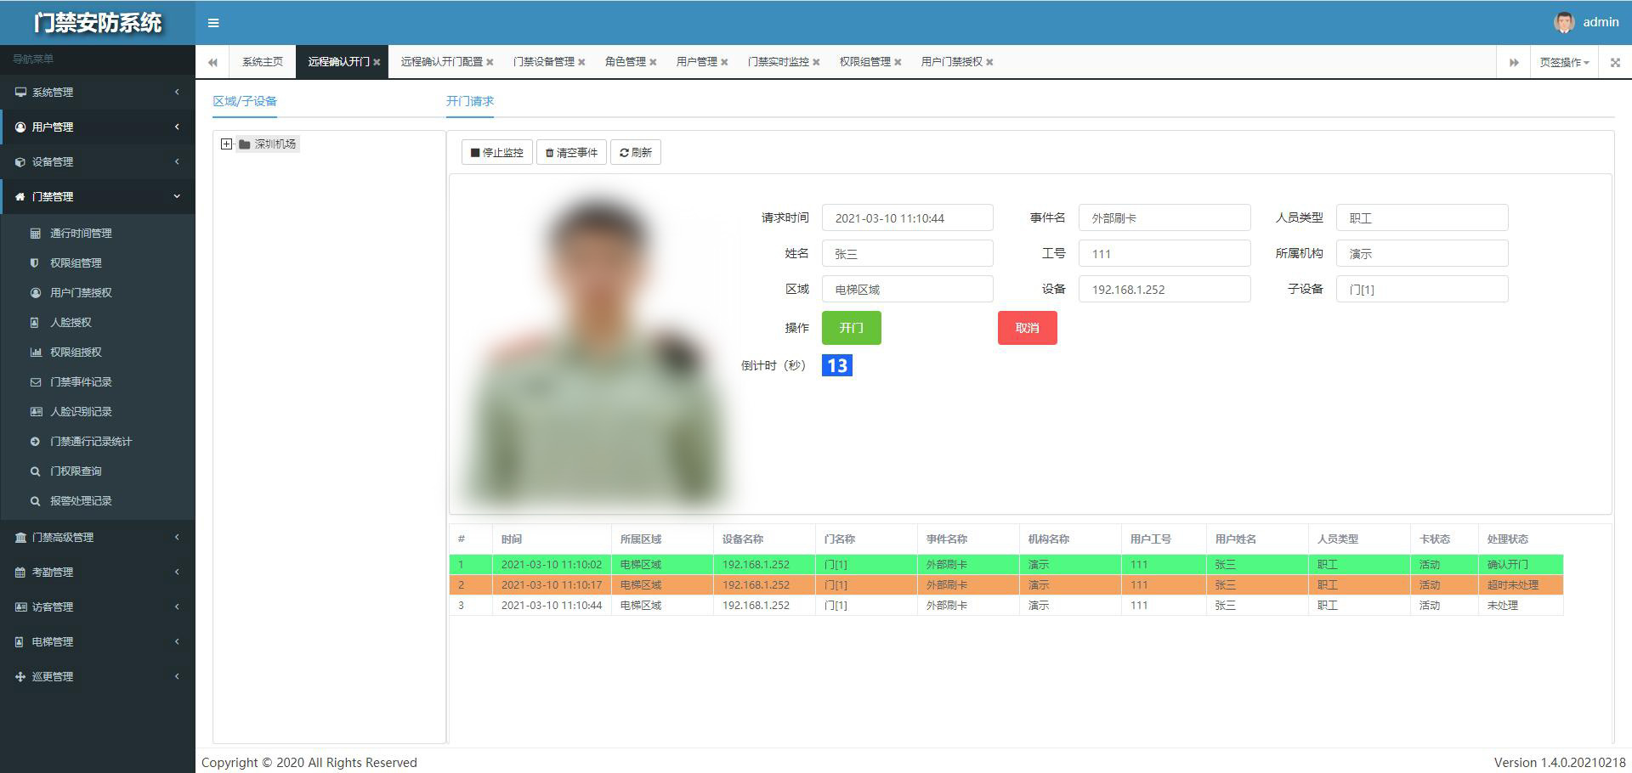Viewport: 1632px width, 773px height.
Task: Switch to the 门禁实时监控 tab
Action: (778, 62)
